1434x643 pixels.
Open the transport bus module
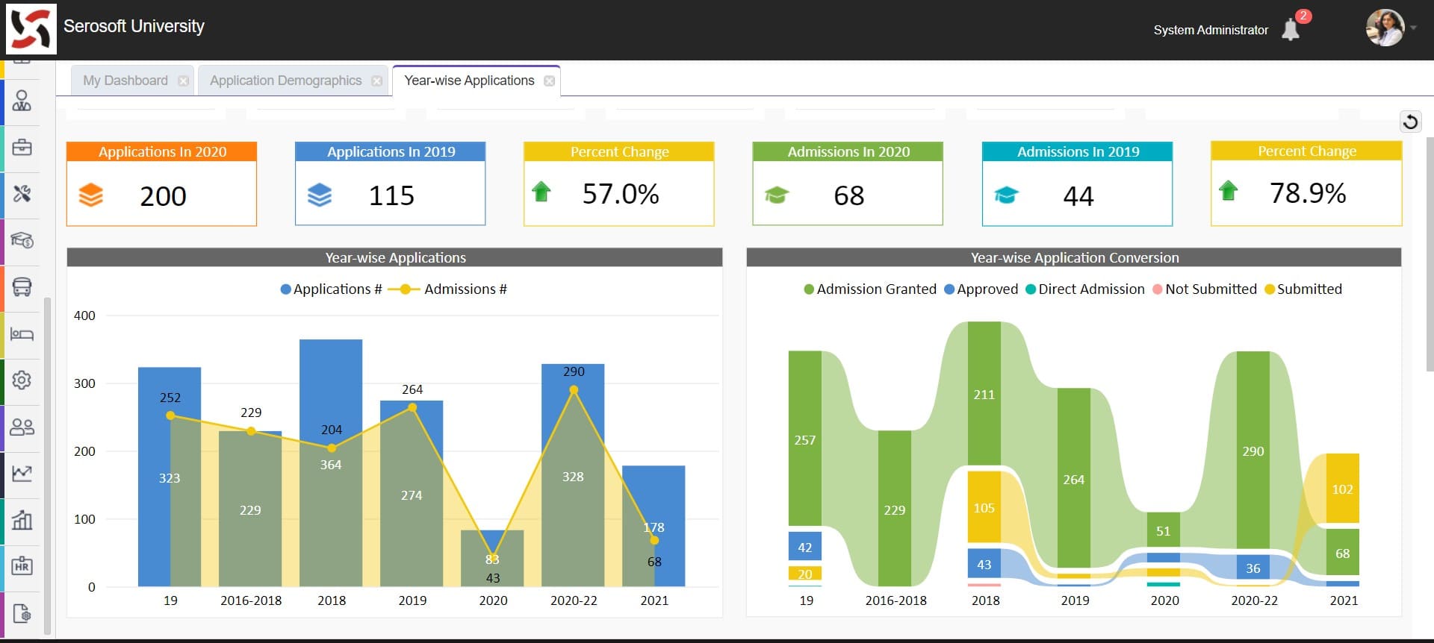coord(22,287)
